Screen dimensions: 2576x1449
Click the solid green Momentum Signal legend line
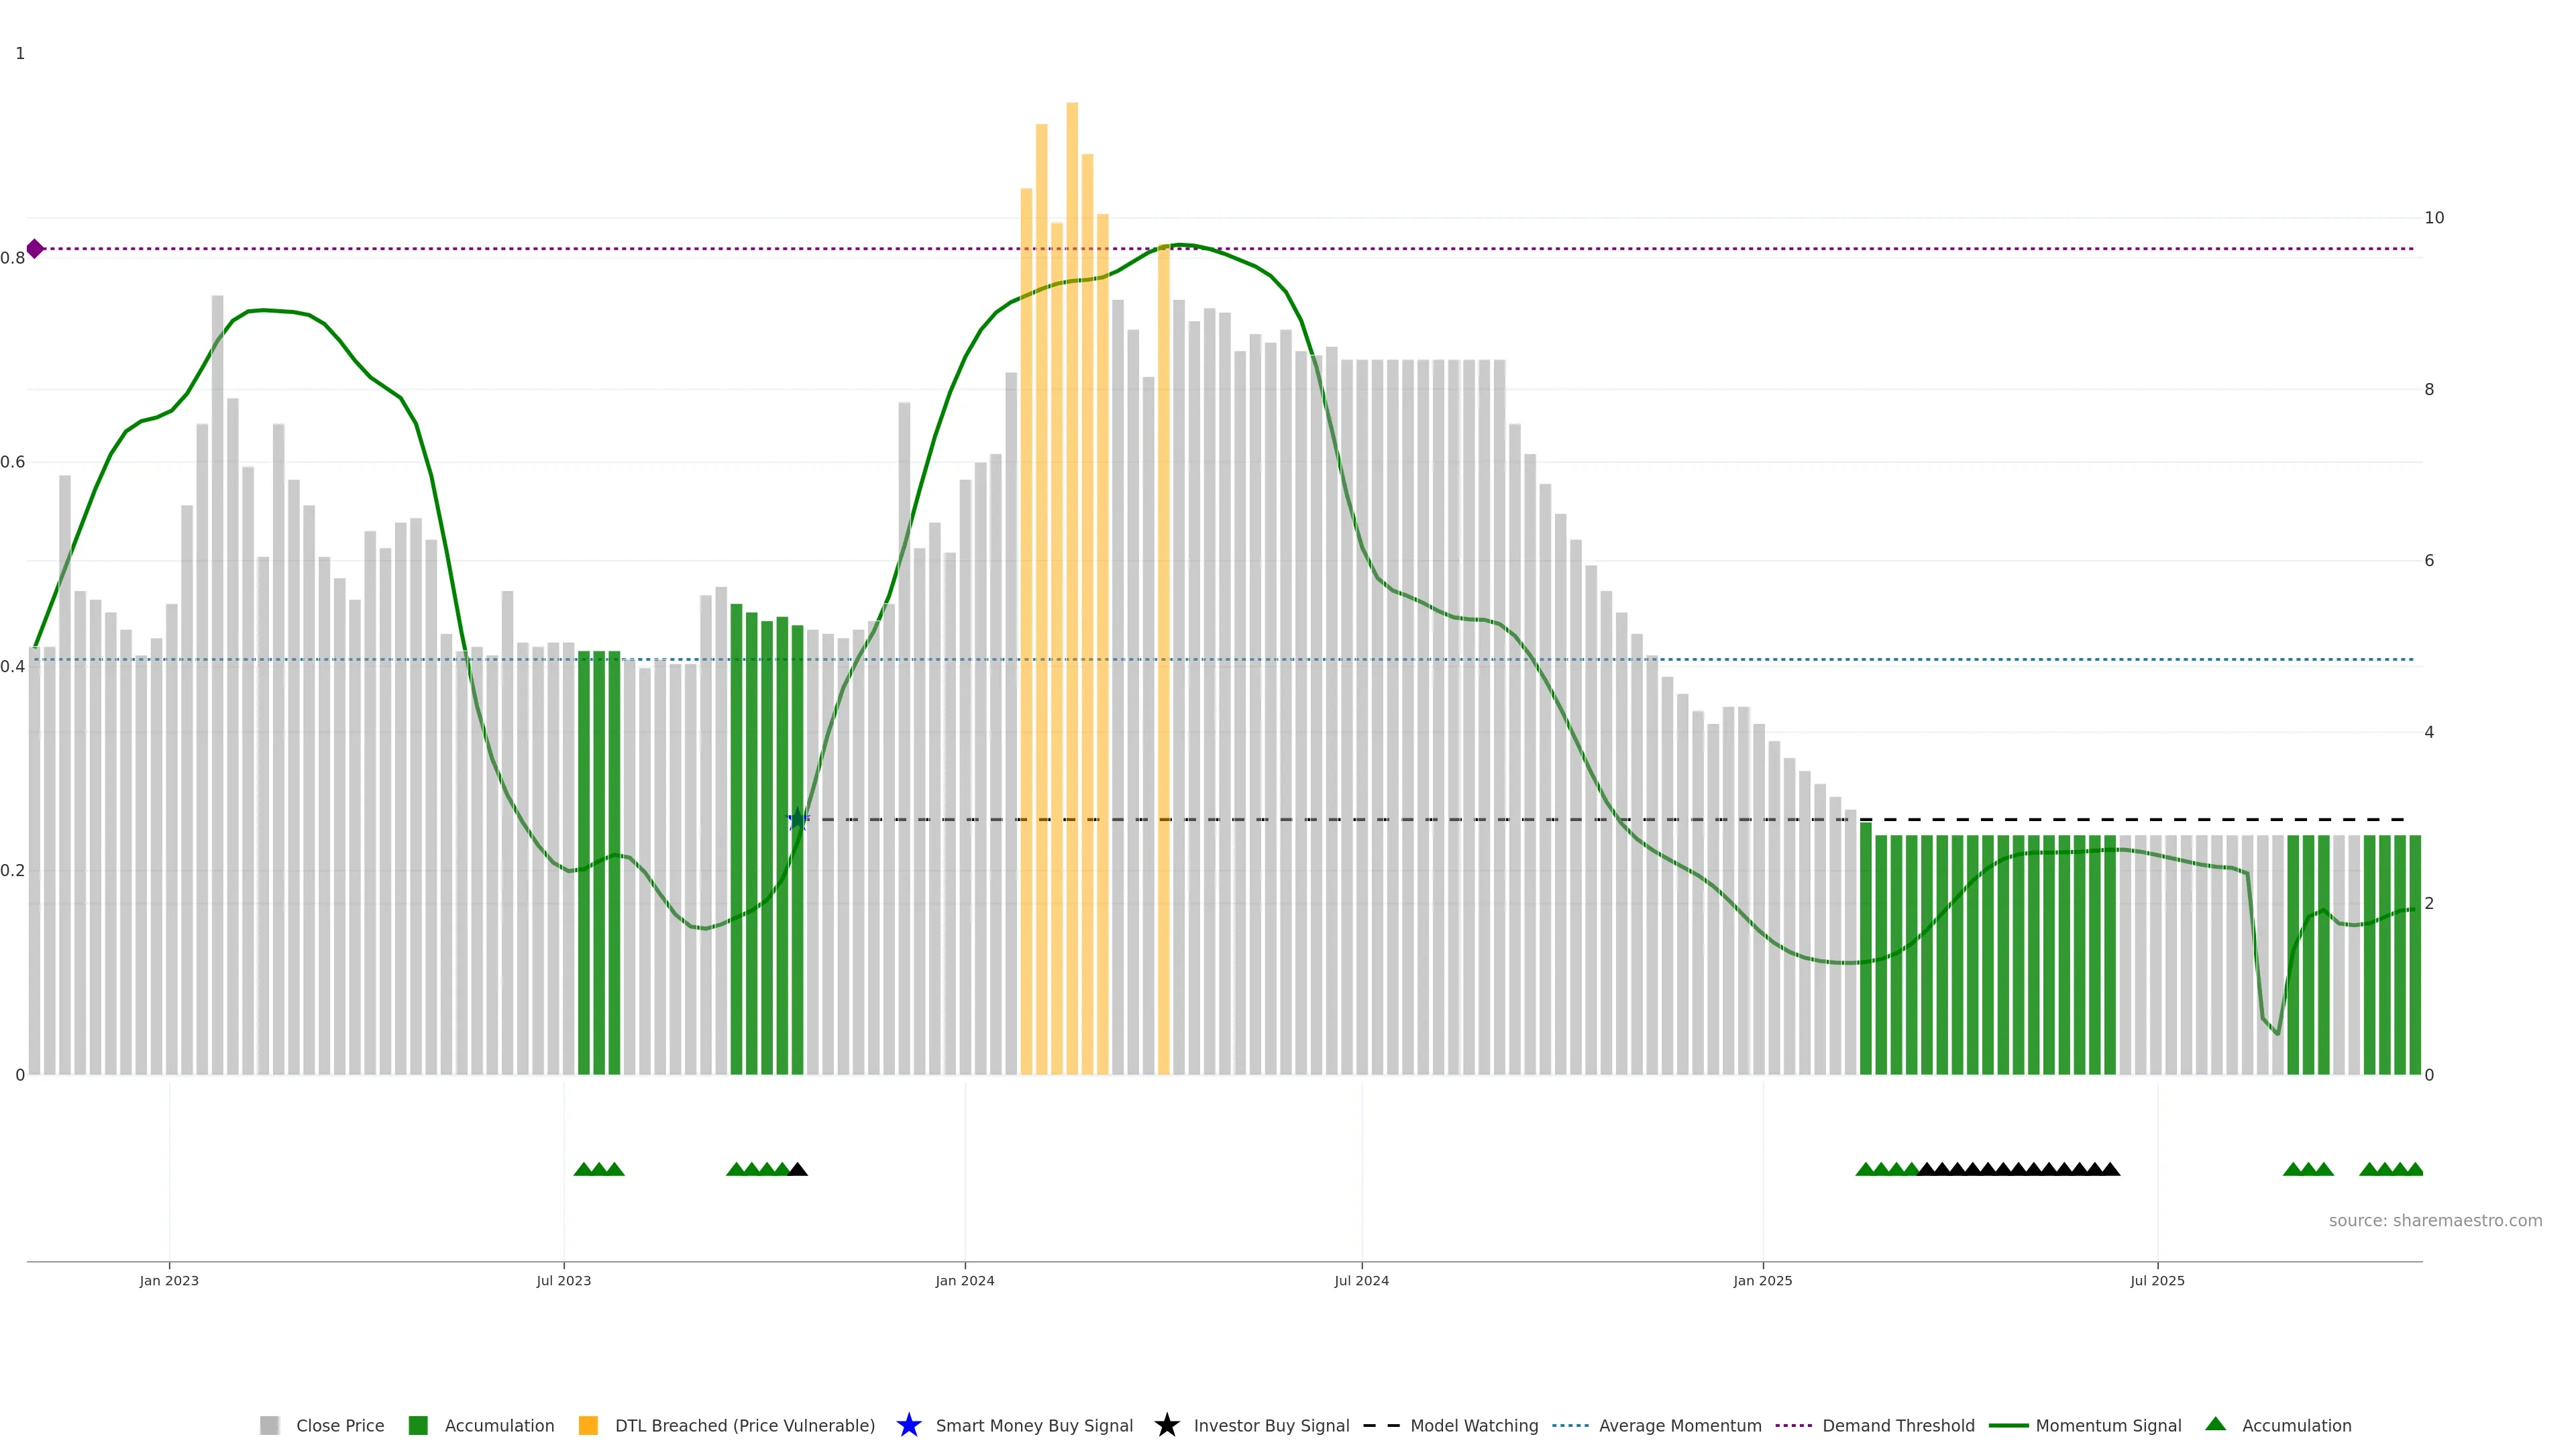click(x=2008, y=1425)
